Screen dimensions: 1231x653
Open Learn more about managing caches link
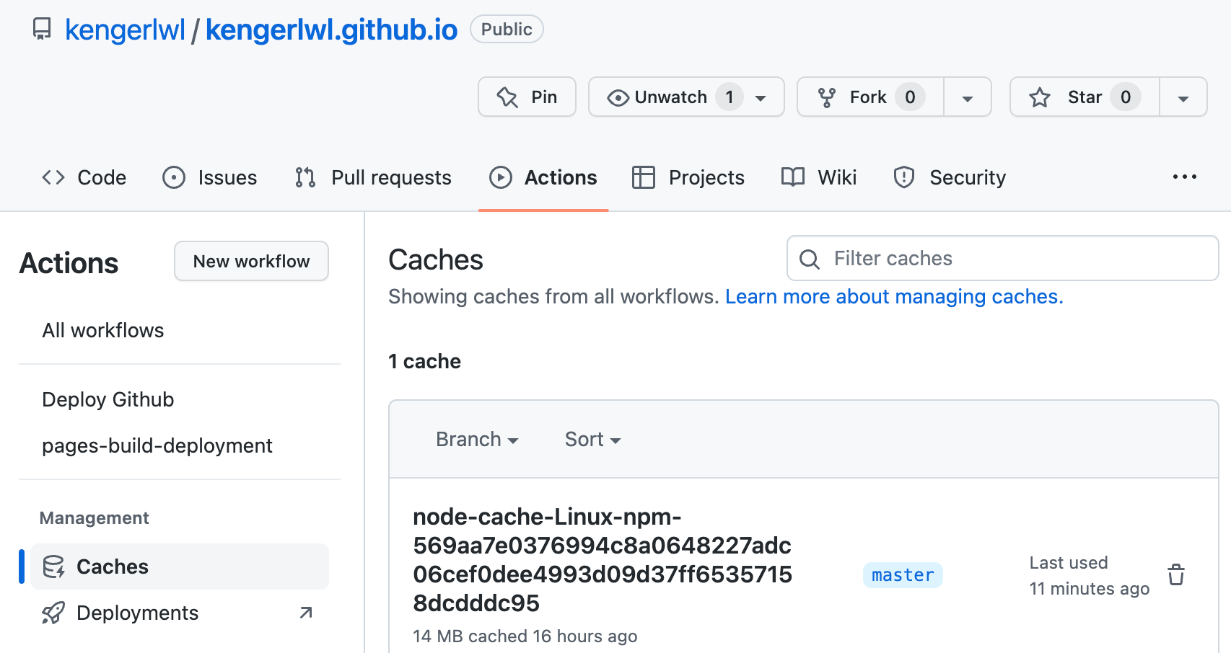(894, 296)
